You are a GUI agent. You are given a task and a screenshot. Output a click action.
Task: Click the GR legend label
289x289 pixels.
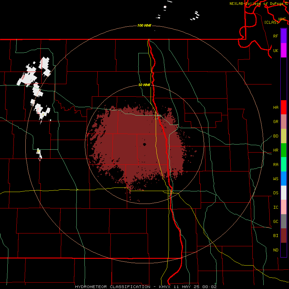click(x=276, y=122)
